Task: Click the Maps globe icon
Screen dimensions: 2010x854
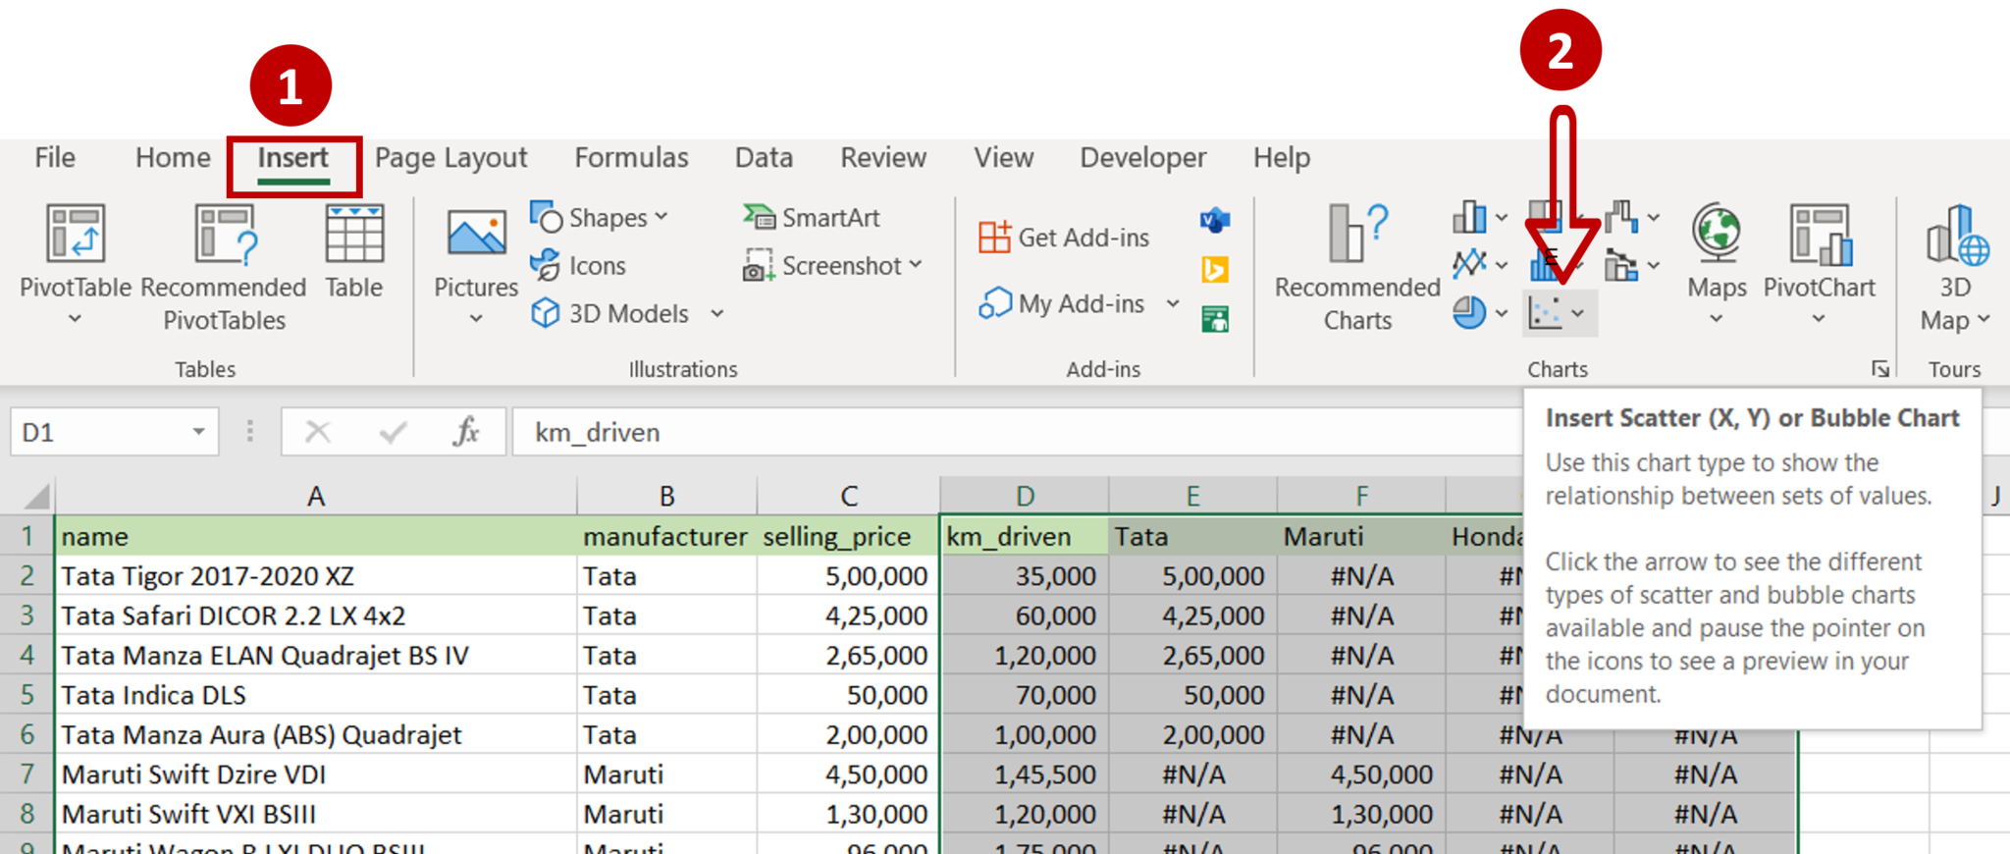Action: pos(1717,234)
